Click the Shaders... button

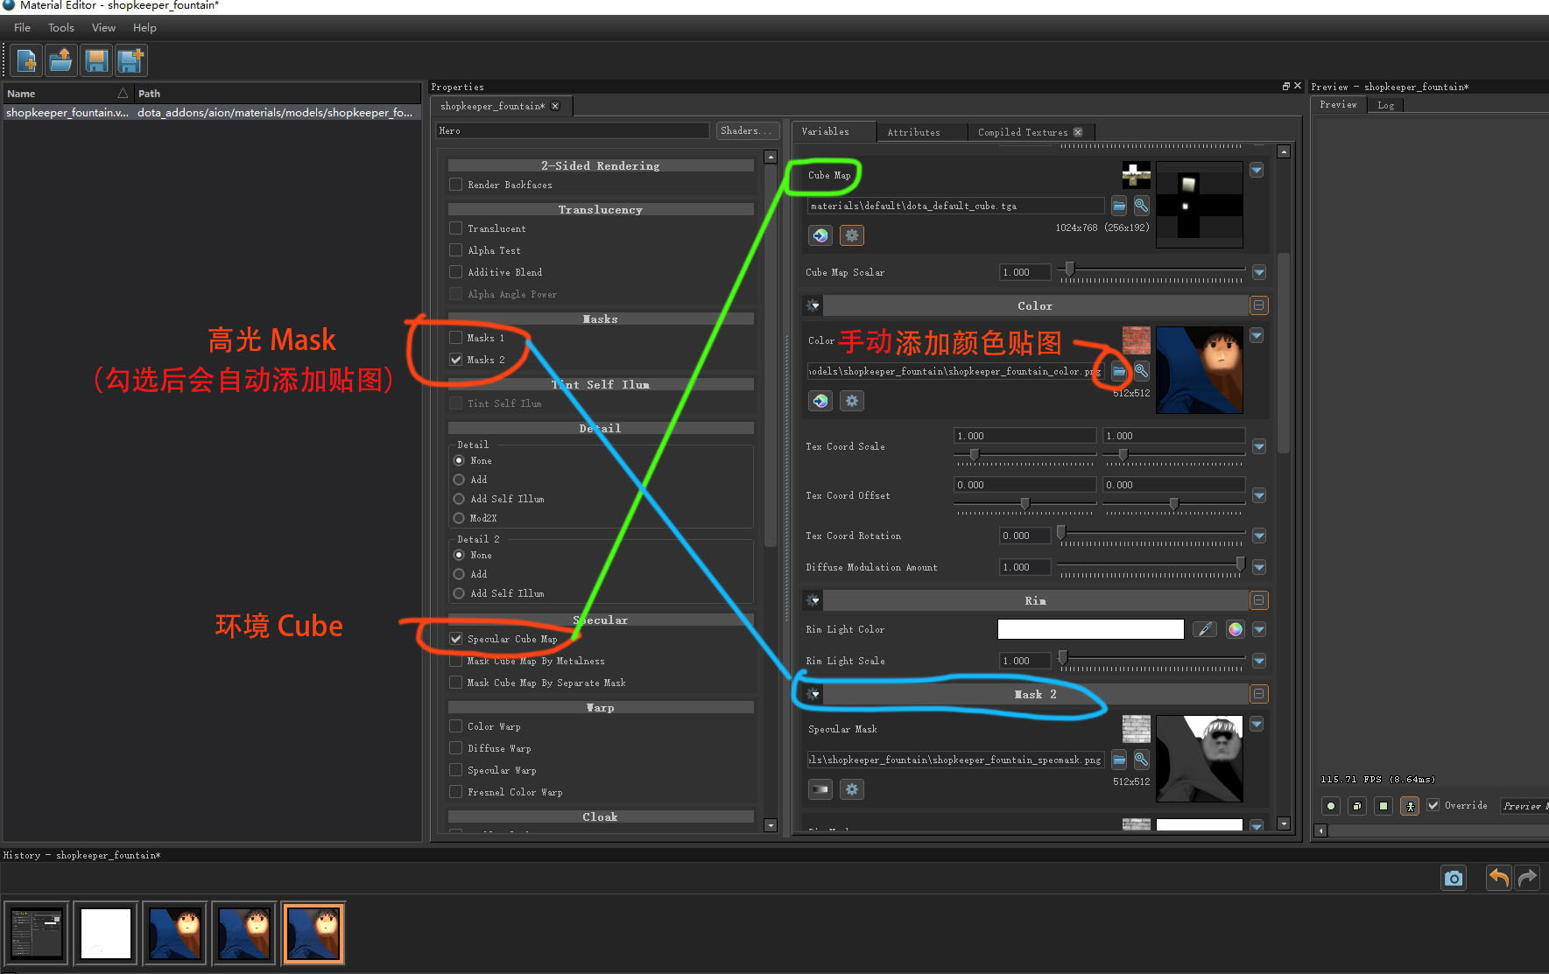(x=746, y=130)
